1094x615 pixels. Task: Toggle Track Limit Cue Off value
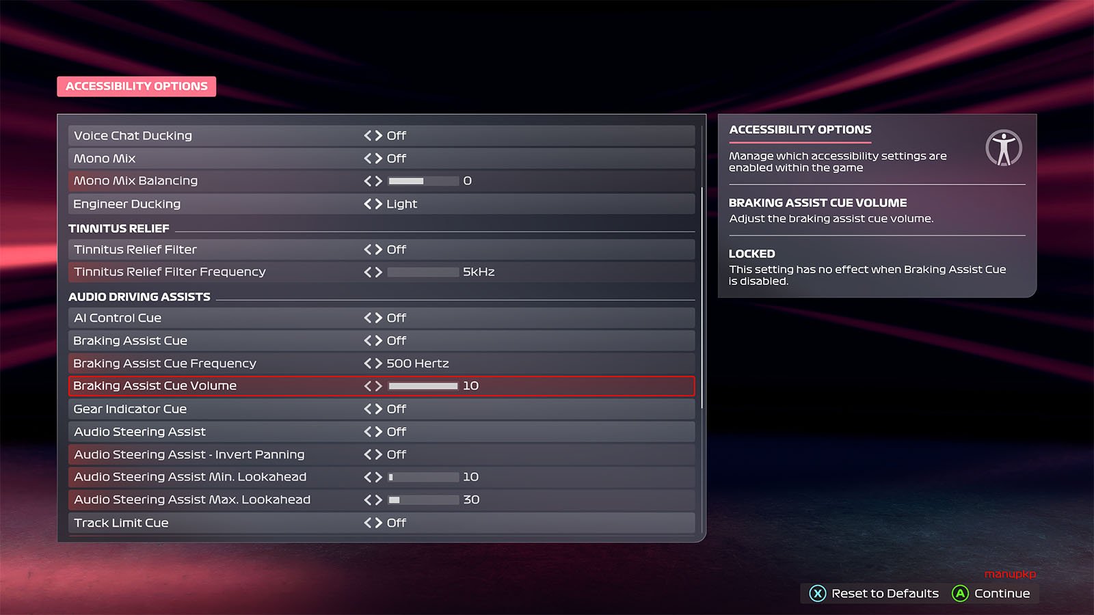(397, 523)
